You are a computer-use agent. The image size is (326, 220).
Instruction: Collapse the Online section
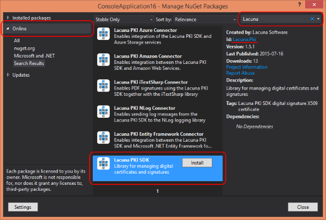8,28
